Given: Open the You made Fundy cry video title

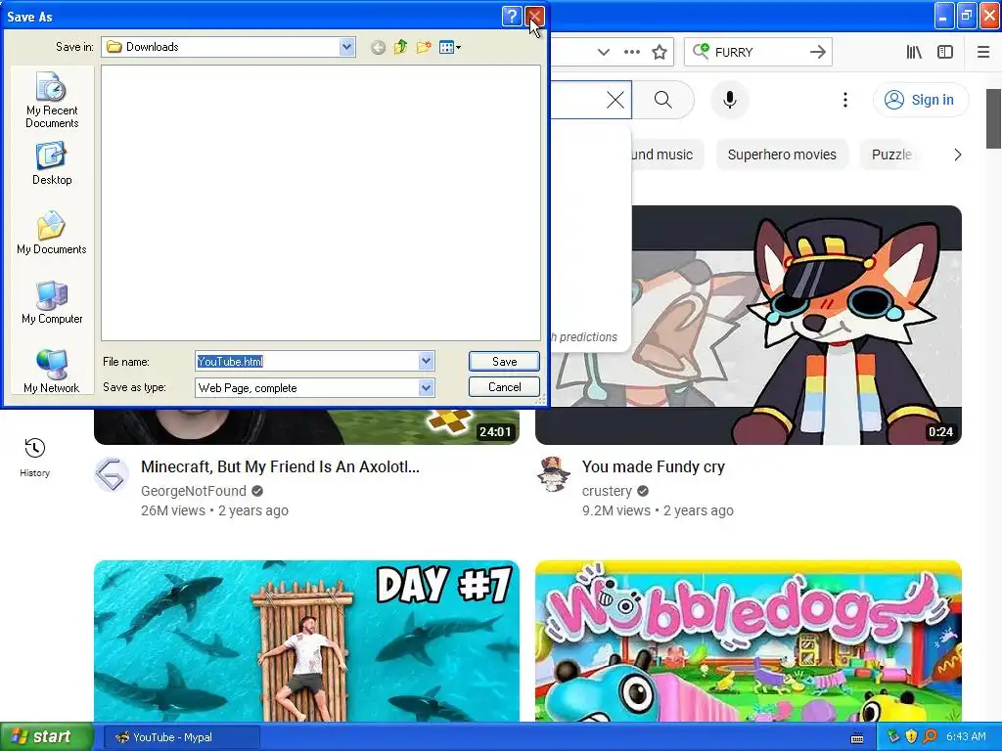Looking at the screenshot, I should click(x=653, y=466).
